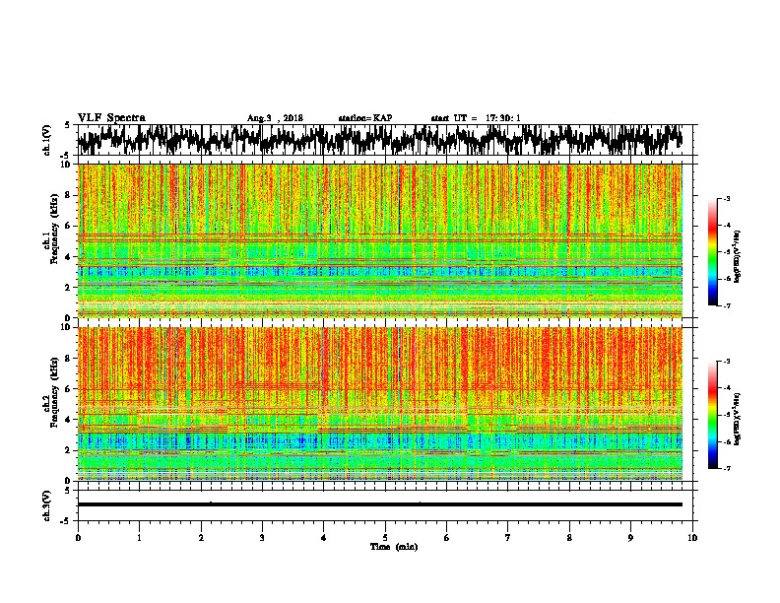
Task: Click the "VLF Spectra" plot title
Action: click(111, 117)
